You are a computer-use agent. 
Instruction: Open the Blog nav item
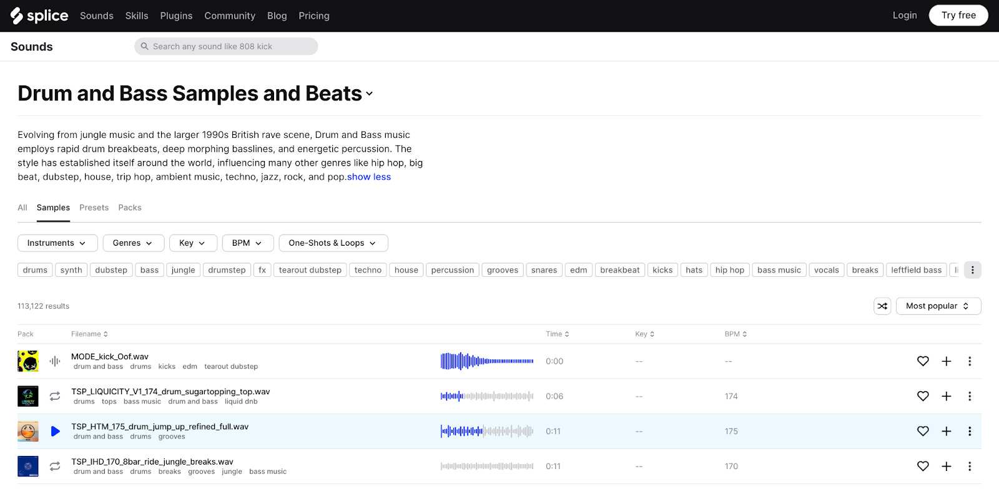tap(277, 16)
